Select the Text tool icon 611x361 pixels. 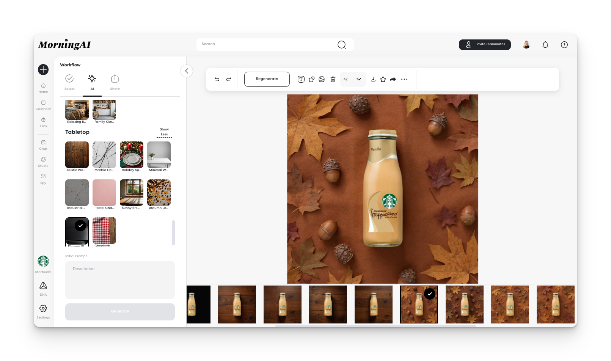pyautogui.click(x=301, y=79)
